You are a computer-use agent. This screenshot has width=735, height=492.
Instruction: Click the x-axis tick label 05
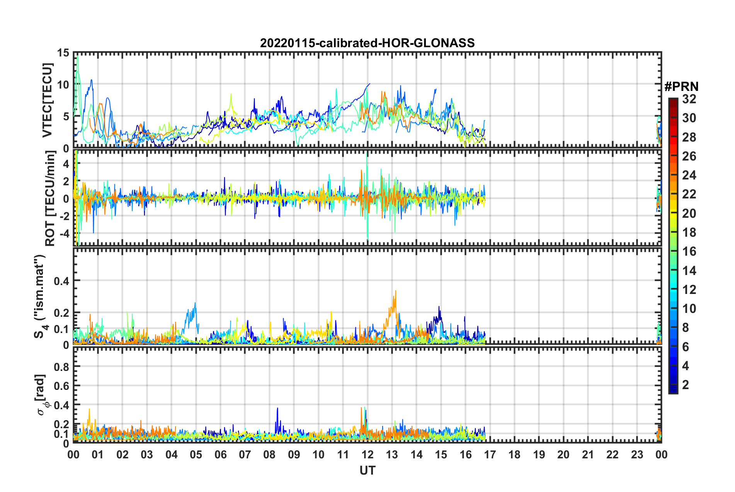pyautogui.click(x=196, y=454)
